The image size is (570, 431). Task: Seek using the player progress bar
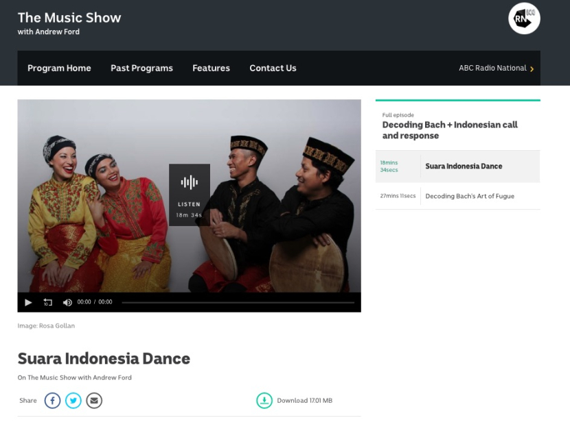click(x=237, y=301)
